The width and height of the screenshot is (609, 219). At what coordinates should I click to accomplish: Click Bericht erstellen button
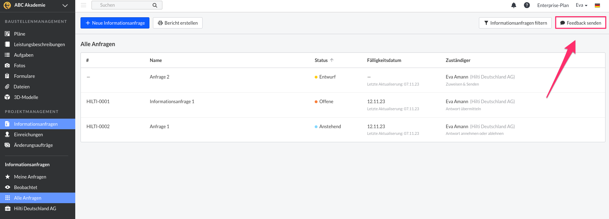(178, 23)
